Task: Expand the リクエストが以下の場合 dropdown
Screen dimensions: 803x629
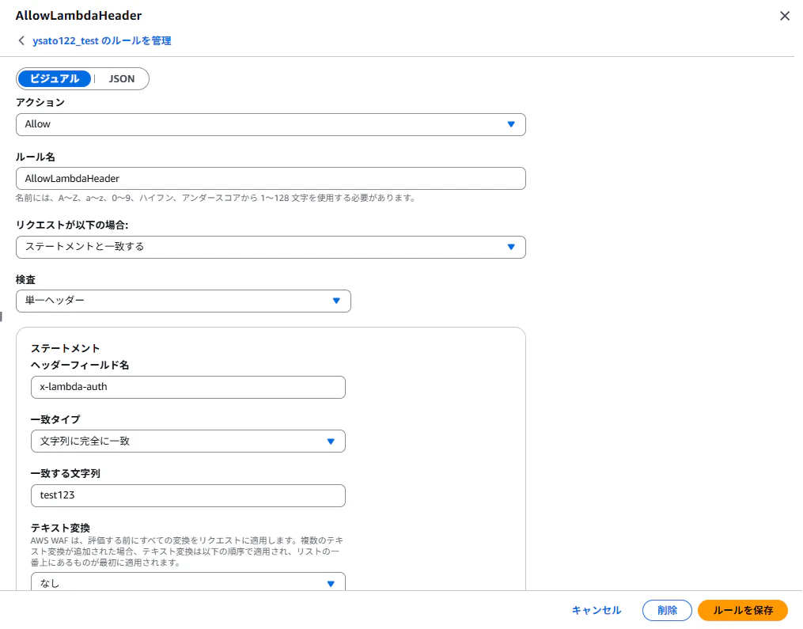Action: click(271, 247)
